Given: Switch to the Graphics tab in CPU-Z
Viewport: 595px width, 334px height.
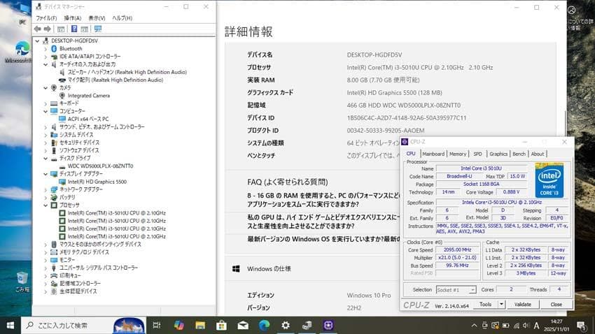Looking at the screenshot, I should click(498, 154).
